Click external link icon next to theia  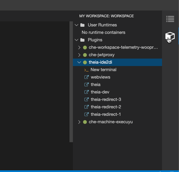coord(86,85)
